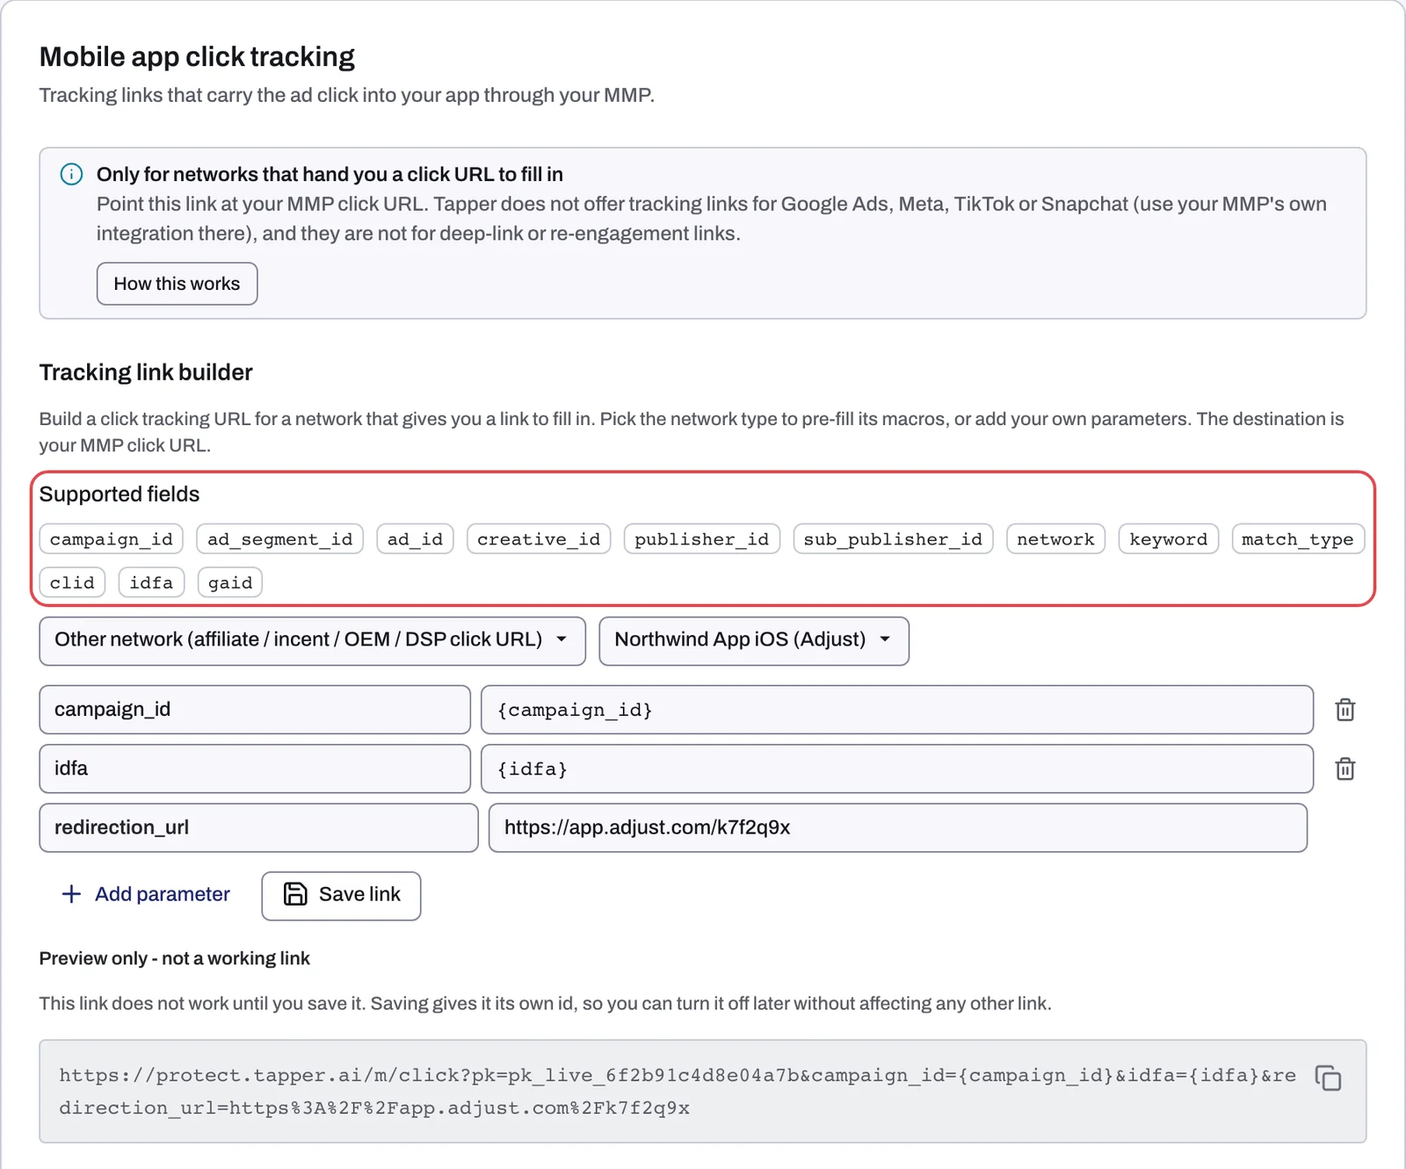This screenshot has width=1406, height=1169.
Task: Delete the campaign_id parameter row
Action: click(1344, 710)
